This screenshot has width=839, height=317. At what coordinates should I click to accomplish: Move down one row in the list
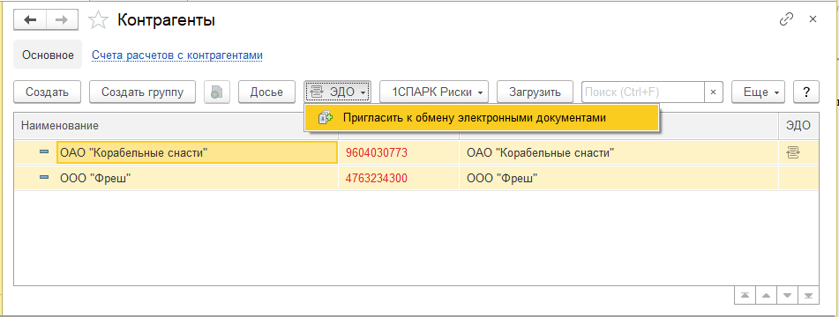[x=787, y=295]
